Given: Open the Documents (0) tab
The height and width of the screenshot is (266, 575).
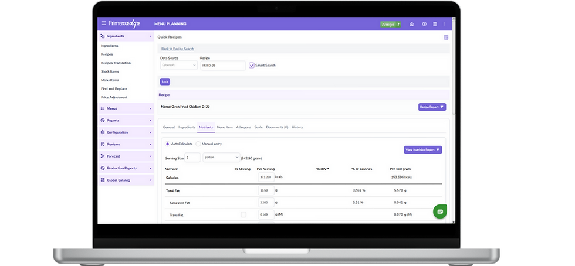Looking at the screenshot, I should pyautogui.click(x=277, y=127).
